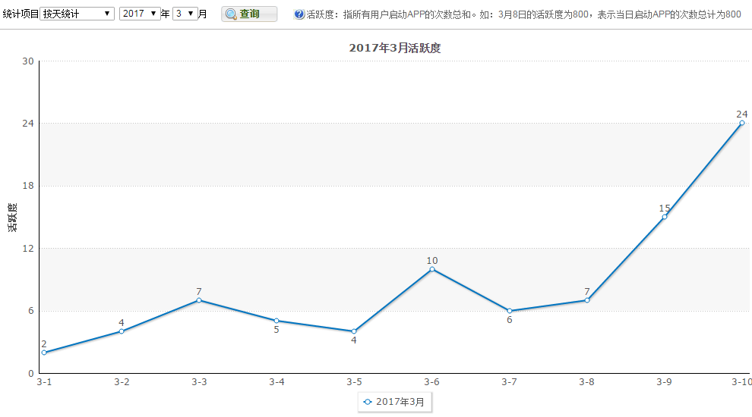Select the 3-4 data point valued 5
This screenshot has height=417, width=752.
(276, 321)
